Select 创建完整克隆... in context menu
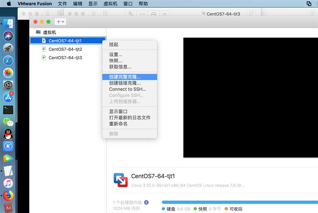 point(129,77)
